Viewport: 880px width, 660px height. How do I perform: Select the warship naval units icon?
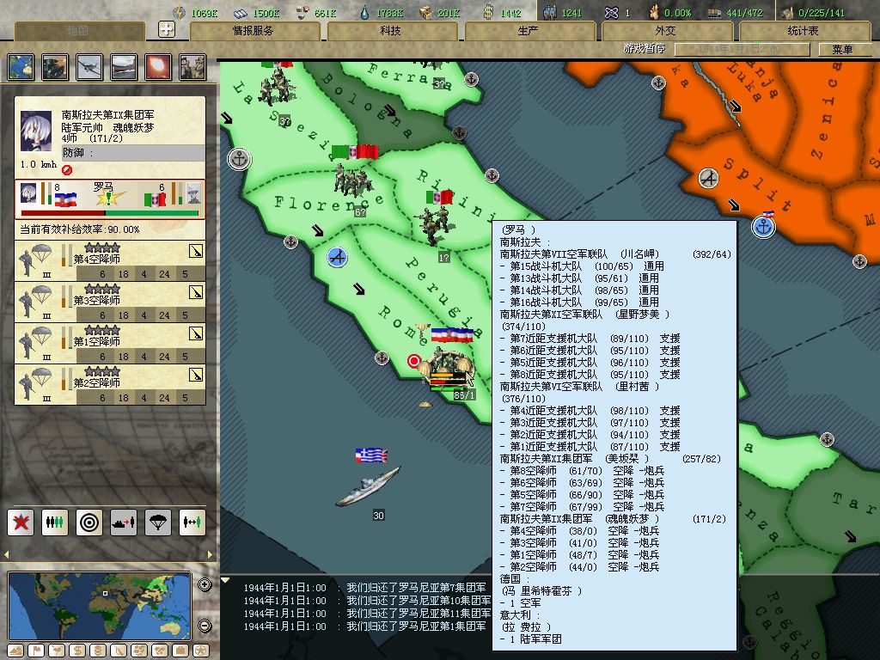tap(124, 67)
